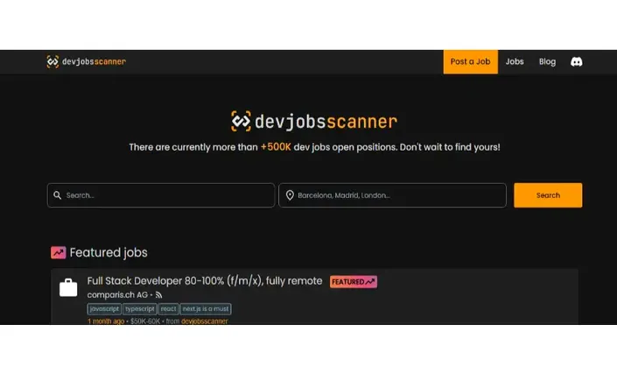617x374 pixels.
Task: Select the Featured jobs heading
Action: coord(109,253)
